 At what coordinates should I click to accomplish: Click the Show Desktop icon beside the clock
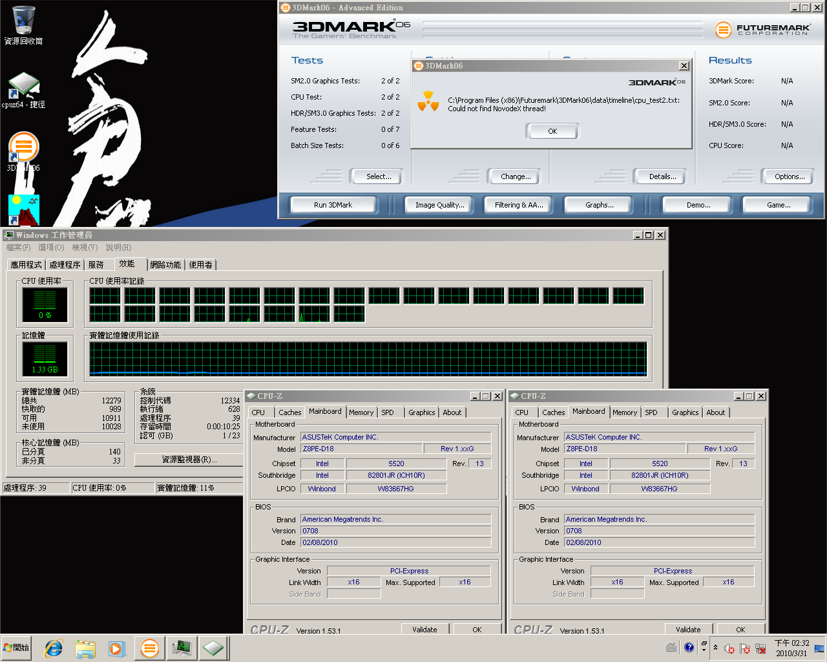coord(819,648)
